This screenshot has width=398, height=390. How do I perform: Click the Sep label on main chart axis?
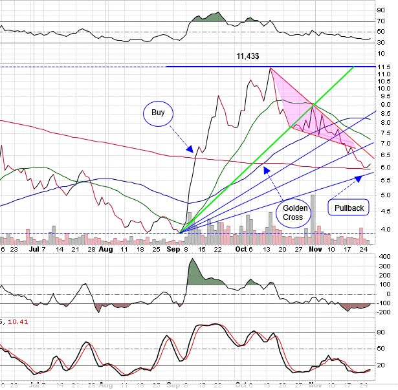173,248
